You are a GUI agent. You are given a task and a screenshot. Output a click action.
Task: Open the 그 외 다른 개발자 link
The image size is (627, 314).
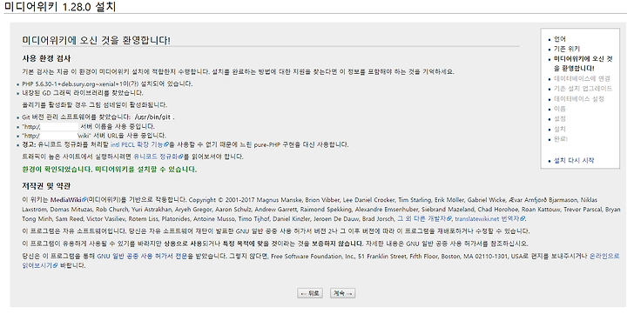(x=424, y=218)
